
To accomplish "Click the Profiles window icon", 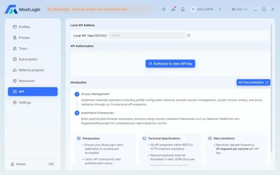I will pos(15,27).
